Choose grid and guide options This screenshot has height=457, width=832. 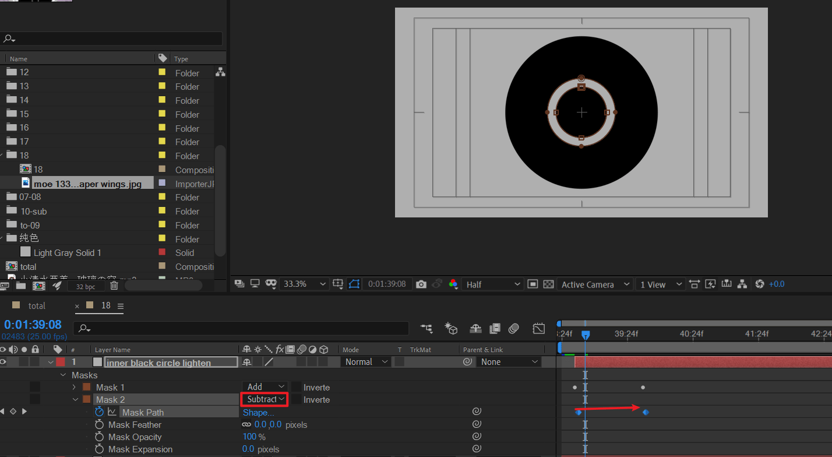tap(338, 284)
